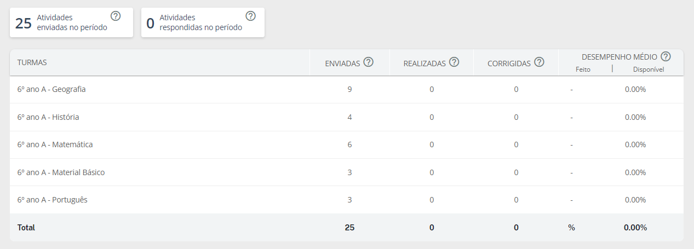
Task: Open help icon next to REALIZADAS header
Action: (454, 62)
